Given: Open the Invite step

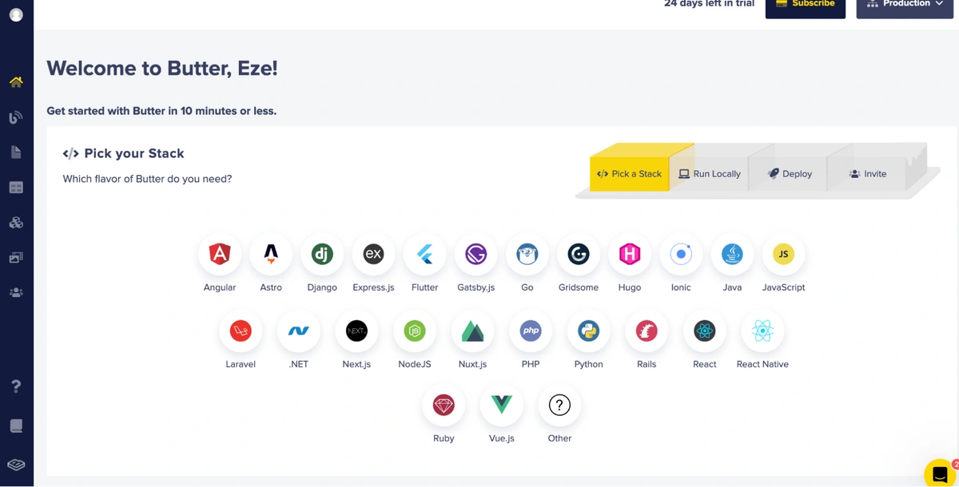Looking at the screenshot, I should pyautogui.click(x=867, y=173).
